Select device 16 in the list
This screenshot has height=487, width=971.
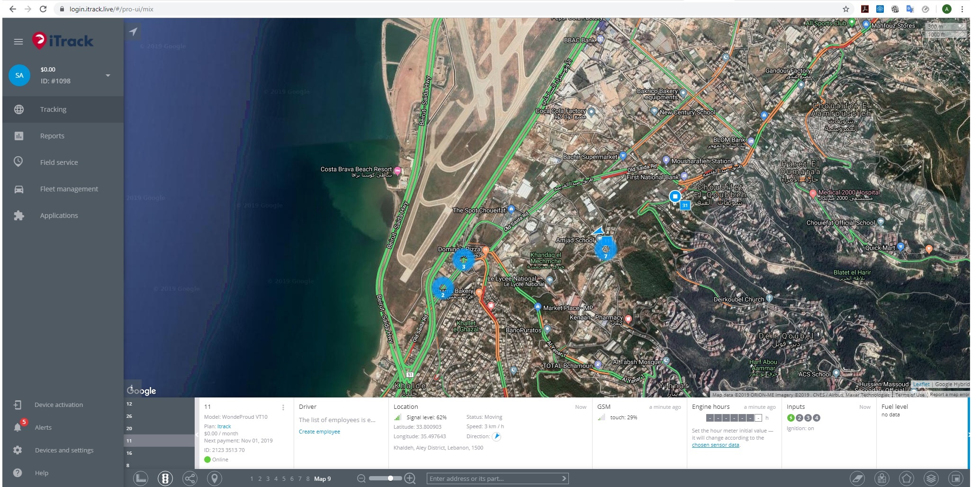pyautogui.click(x=160, y=453)
